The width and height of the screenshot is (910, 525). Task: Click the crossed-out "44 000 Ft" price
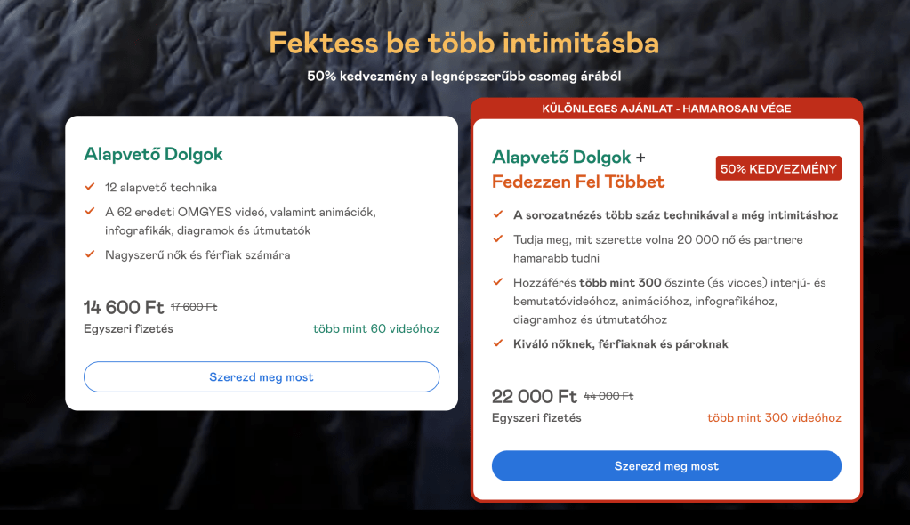[x=608, y=396]
